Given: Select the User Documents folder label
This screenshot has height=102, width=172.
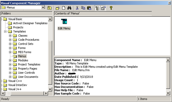Looking at the screenshot, I should coord(28,77).
